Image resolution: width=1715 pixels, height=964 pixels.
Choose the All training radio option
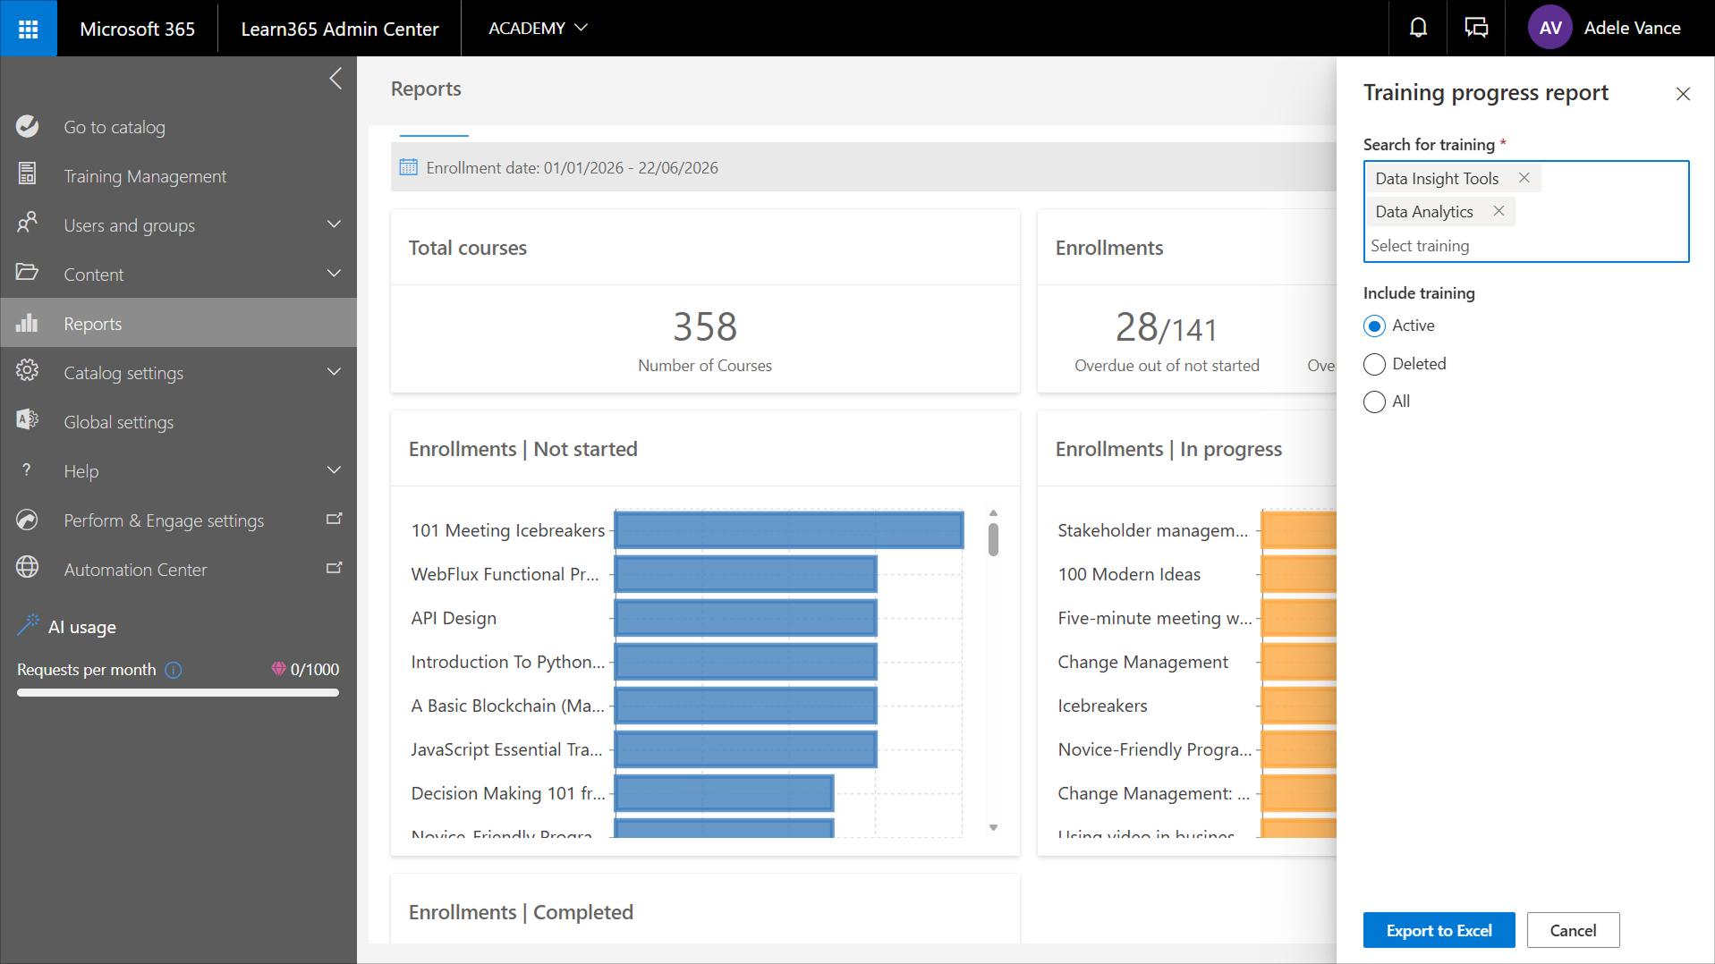coord(1374,402)
